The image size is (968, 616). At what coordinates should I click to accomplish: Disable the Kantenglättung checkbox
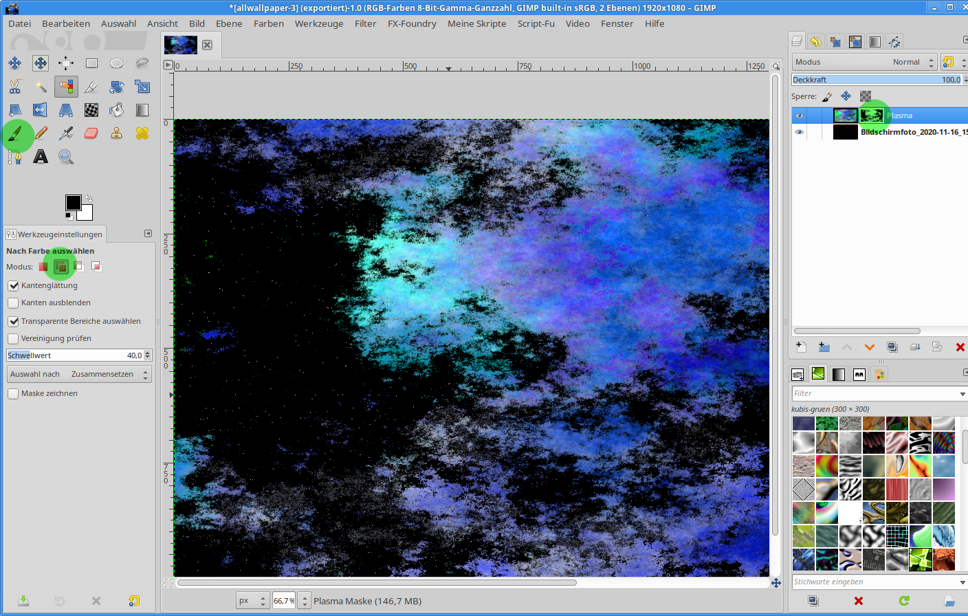pyautogui.click(x=13, y=285)
